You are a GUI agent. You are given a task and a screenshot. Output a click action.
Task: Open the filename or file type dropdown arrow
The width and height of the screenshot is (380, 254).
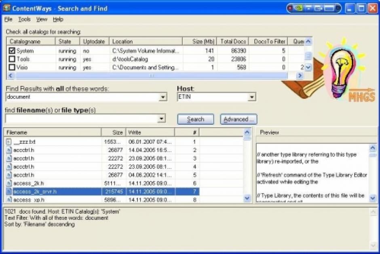coord(161,119)
